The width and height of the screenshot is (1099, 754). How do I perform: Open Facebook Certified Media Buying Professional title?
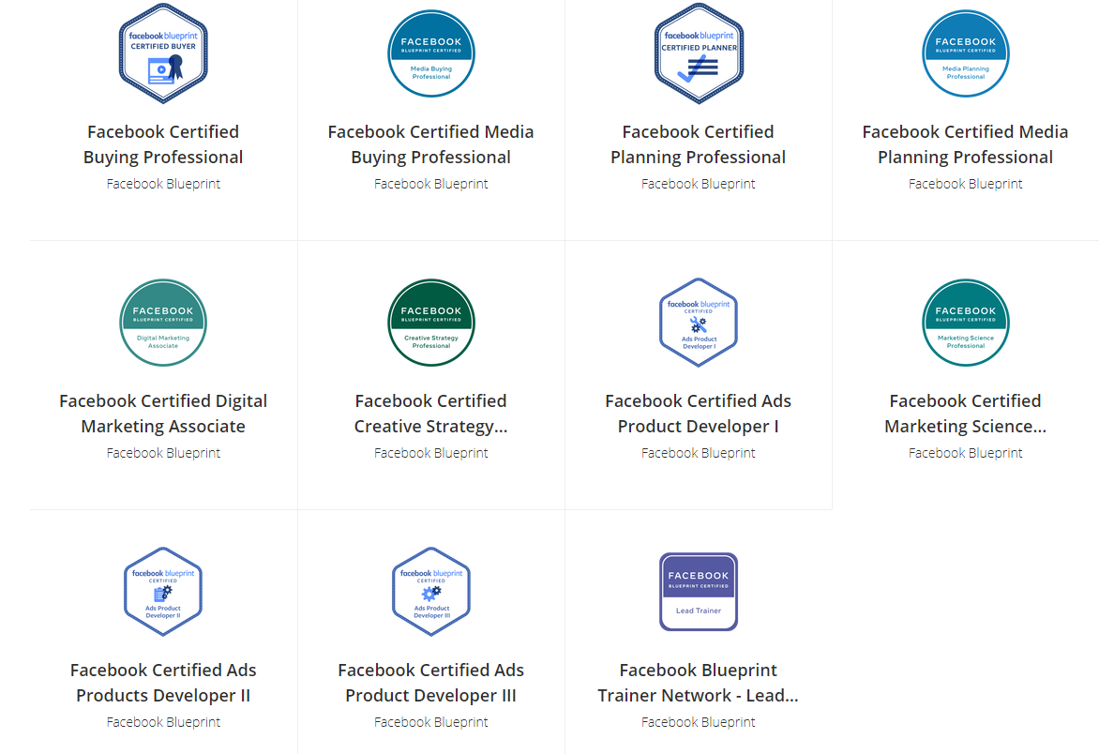click(431, 144)
